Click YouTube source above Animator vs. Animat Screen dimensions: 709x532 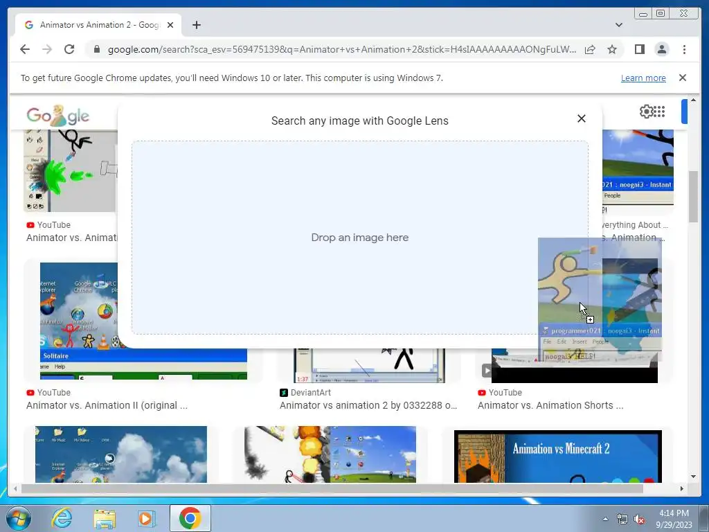[x=48, y=225]
